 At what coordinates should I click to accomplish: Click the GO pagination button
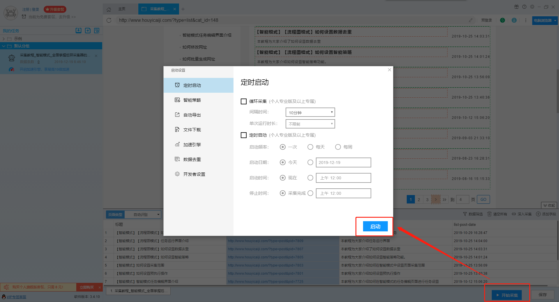click(x=483, y=199)
